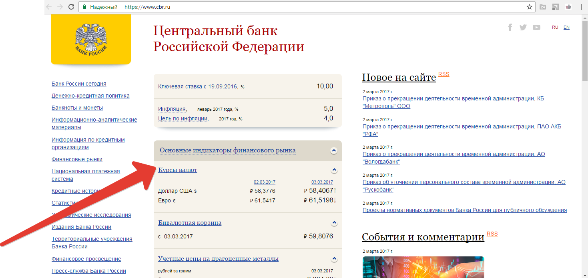Open the order about АО "Рускобанк"
The image size is (588, 278).
click(464, 186)
